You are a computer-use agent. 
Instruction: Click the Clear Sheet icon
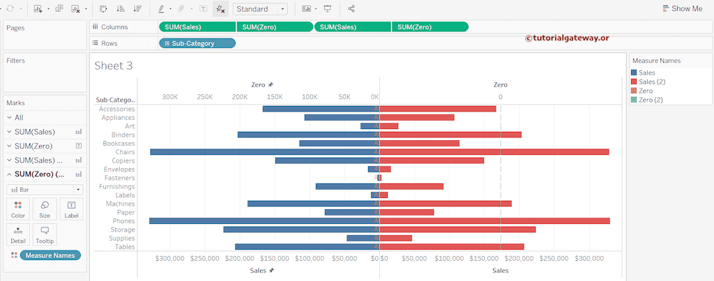(76, 9)
